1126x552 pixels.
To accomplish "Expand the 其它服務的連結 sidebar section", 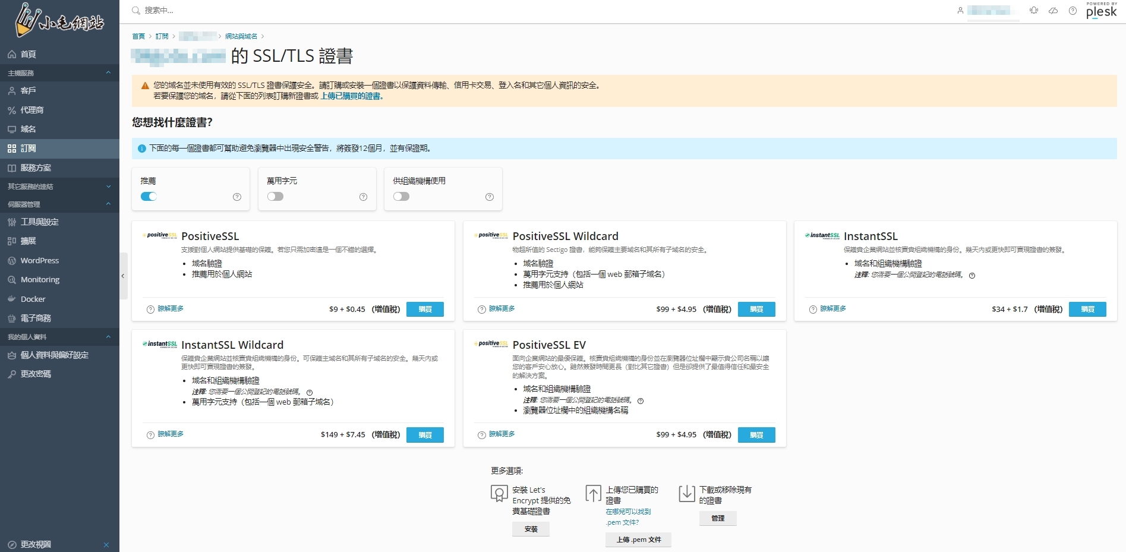I will click(108, 187).
